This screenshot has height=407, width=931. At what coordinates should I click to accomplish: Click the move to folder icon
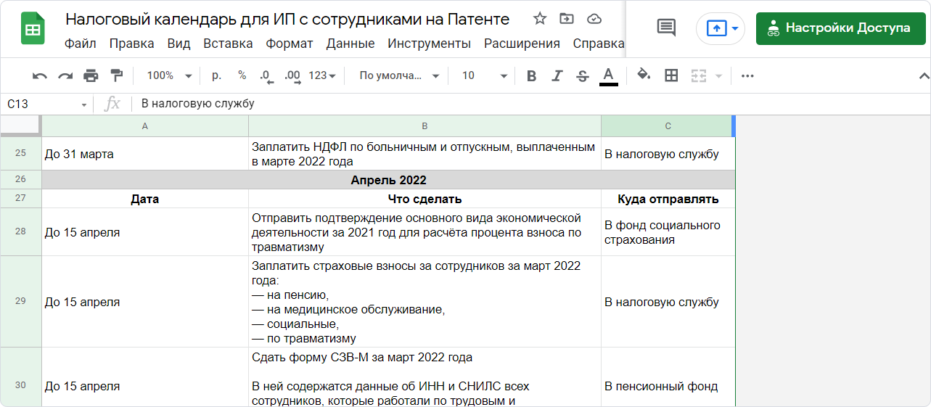(567, 19)
